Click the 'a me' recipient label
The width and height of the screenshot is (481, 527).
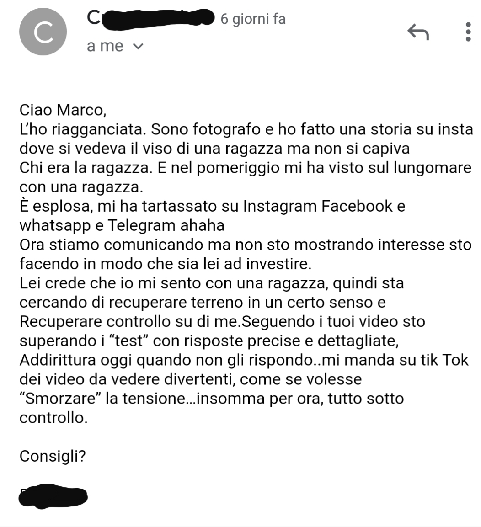click(x=105, y=46)
